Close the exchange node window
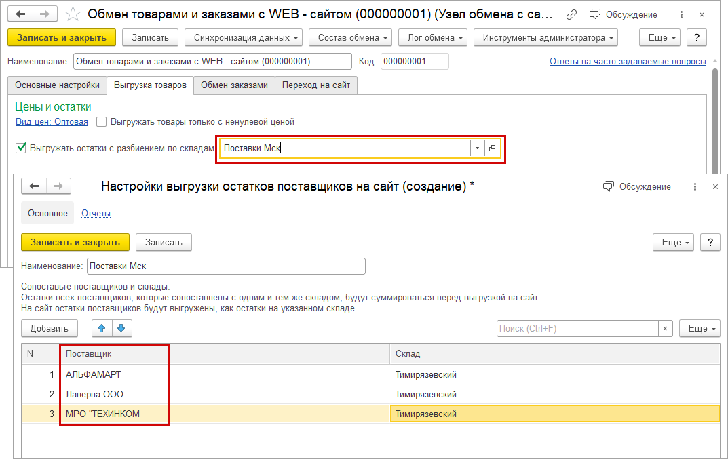 [x=702, y=15]
